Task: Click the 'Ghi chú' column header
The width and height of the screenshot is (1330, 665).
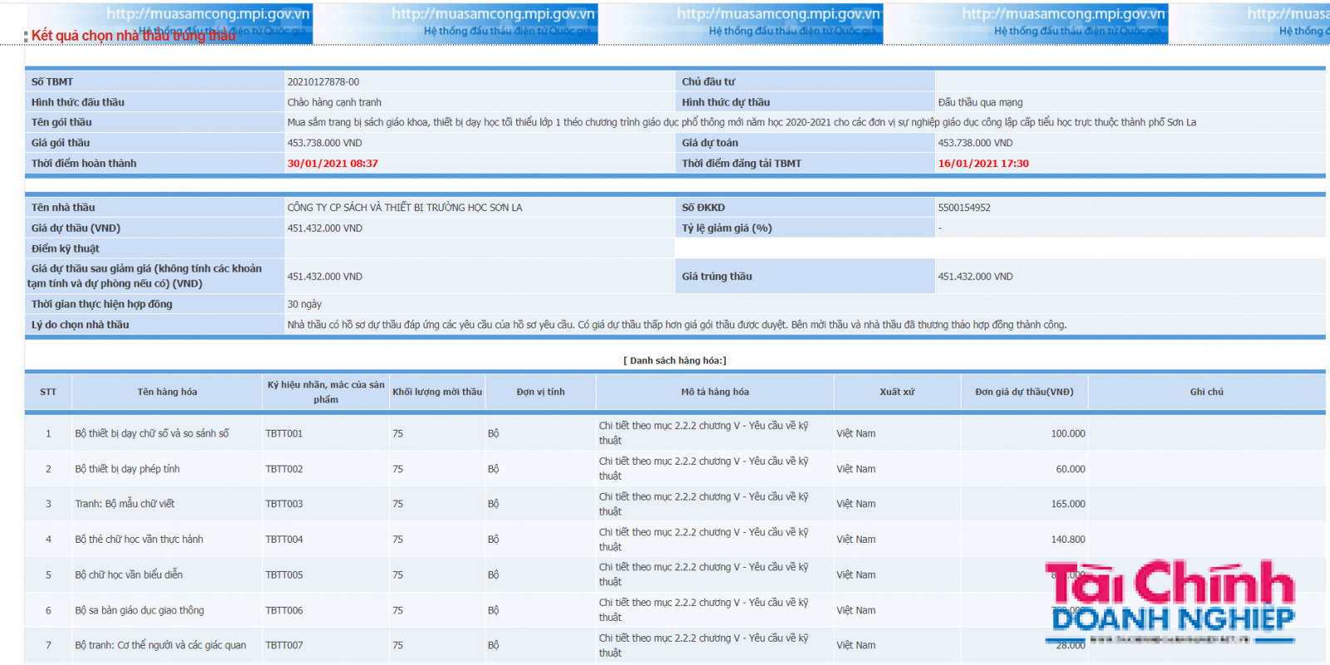Action: click(x=1206, y=392)
